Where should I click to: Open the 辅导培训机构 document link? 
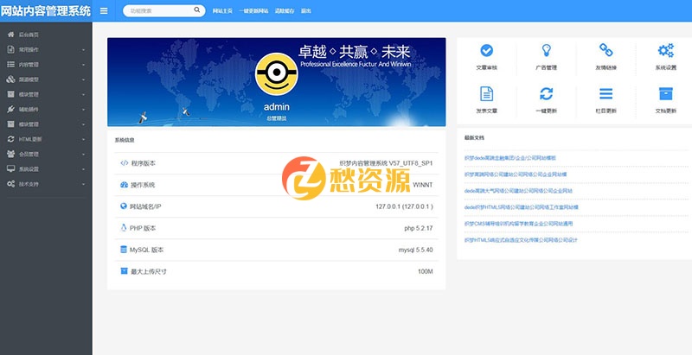point(518,224)
